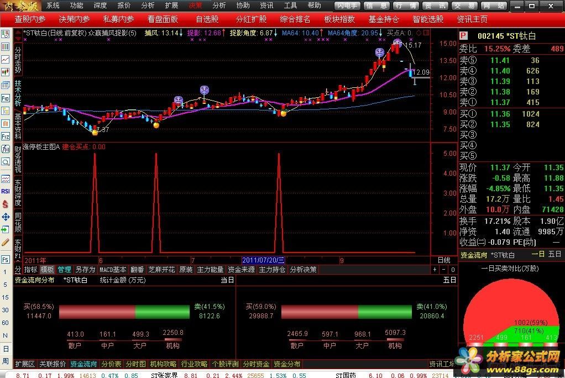Click the 模板 tab below chart
Screen dimensions: 565x378
(x=47, y=270)
